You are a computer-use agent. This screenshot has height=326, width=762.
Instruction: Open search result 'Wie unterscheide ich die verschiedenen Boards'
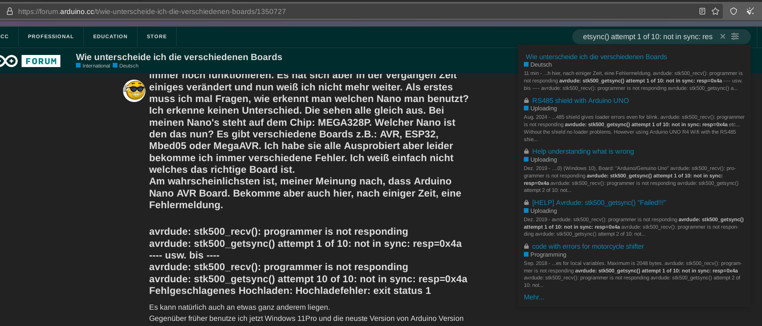pyautogui.click(x=596, y=57)
